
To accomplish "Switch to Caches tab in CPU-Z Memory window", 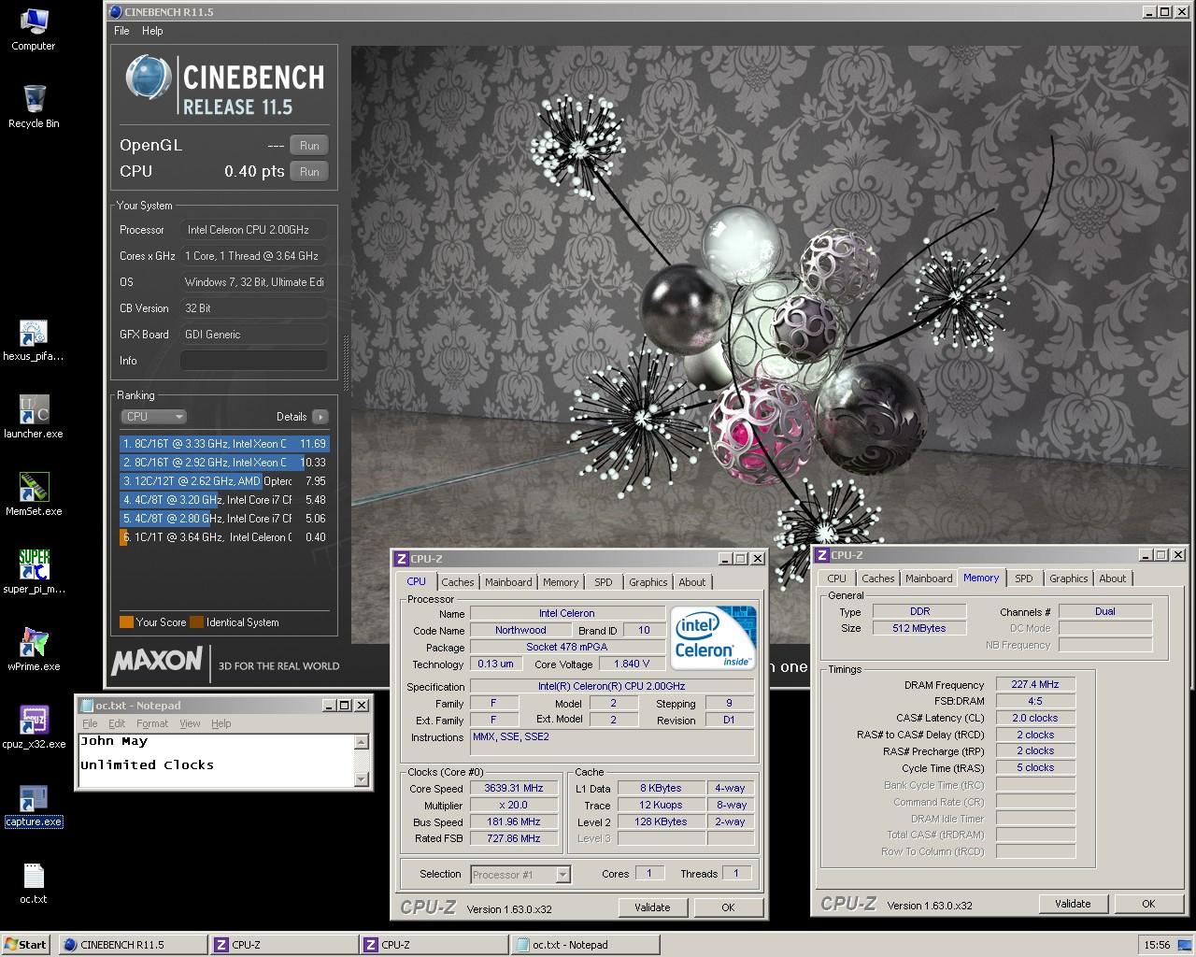I will 878,578.
